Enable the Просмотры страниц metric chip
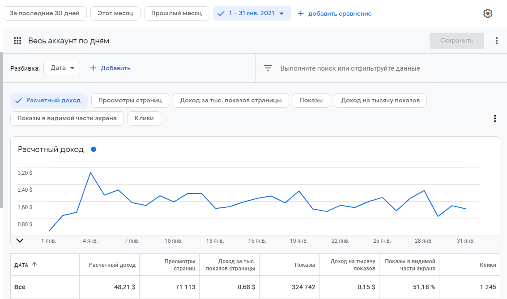The image size is (507, 299). point(130,101)
